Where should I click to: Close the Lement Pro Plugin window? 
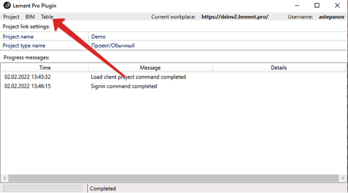[x=337, y=6]
